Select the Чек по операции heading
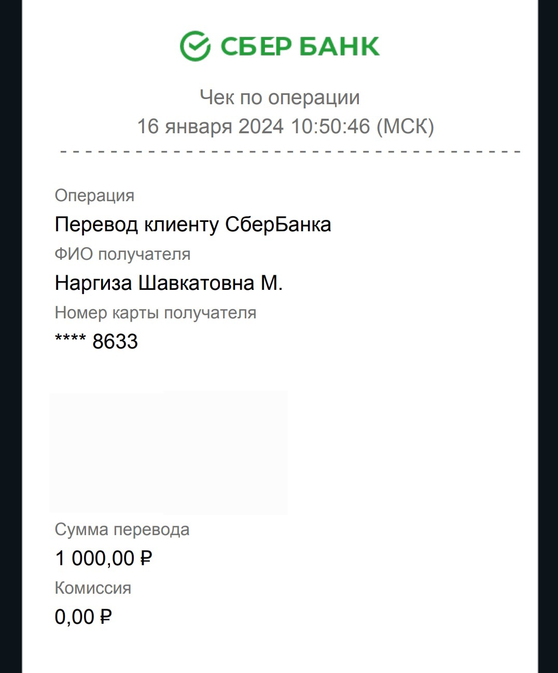The width and height of the screenshot is (558, 673). tap(280, 97)
